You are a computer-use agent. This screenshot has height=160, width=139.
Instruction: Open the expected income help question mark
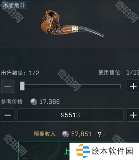pyautogui.click(x=100, y=134)
